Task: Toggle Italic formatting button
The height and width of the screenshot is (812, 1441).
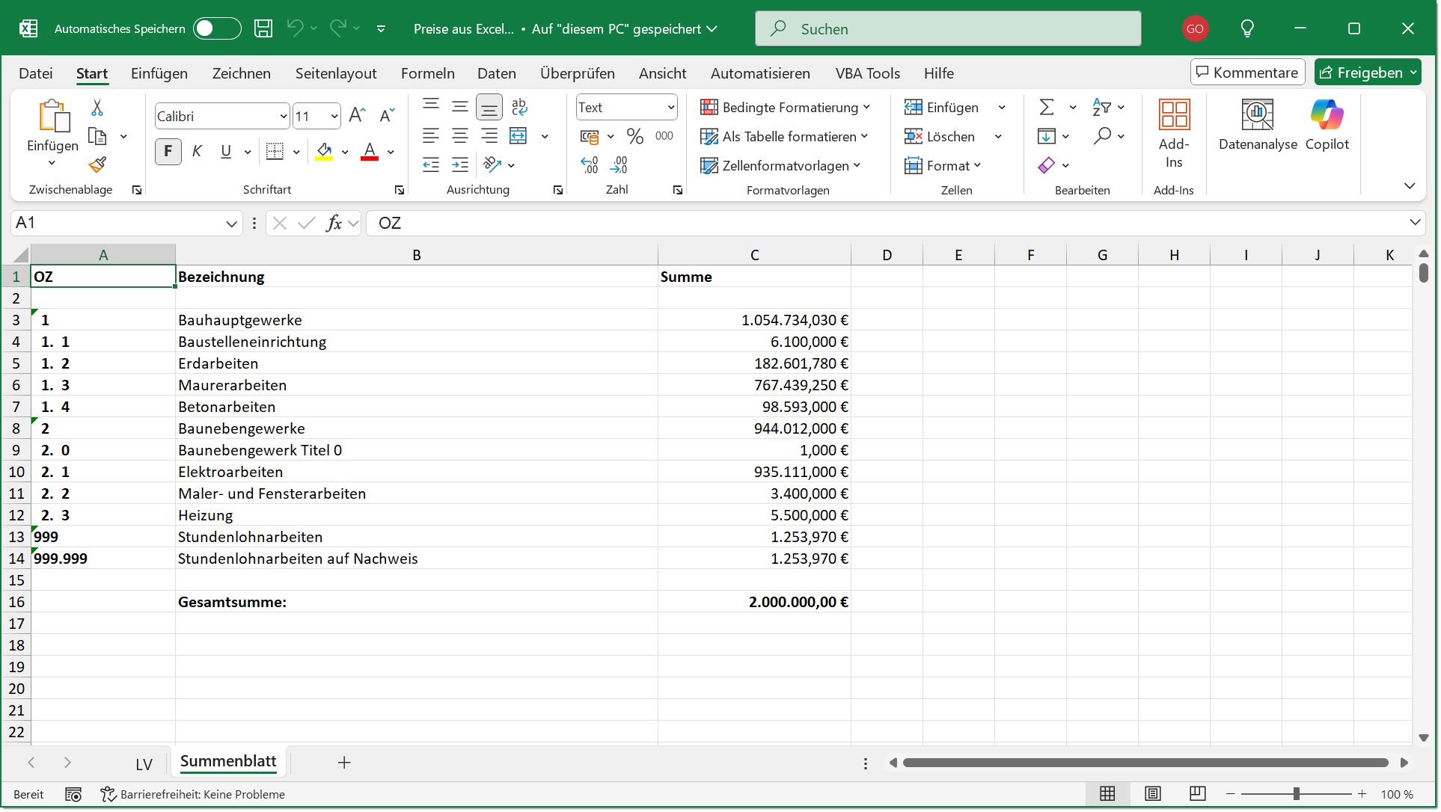Action: pos(197,152)
